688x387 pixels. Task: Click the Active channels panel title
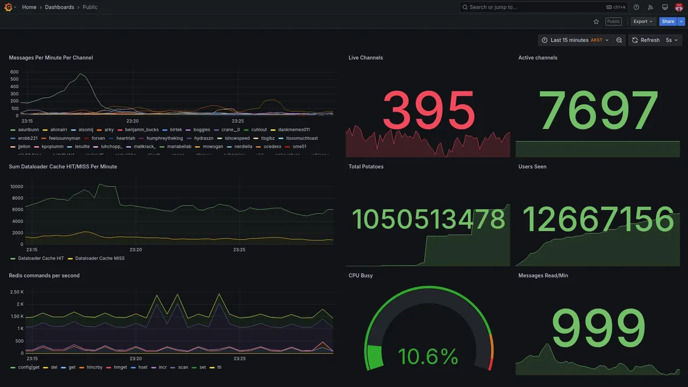(x=538, y=58)
